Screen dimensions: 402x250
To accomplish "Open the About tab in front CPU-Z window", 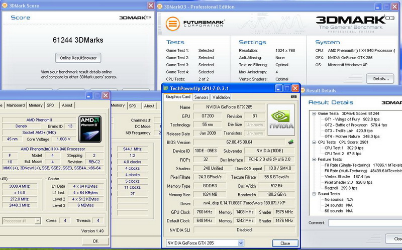I will point(67,105).
